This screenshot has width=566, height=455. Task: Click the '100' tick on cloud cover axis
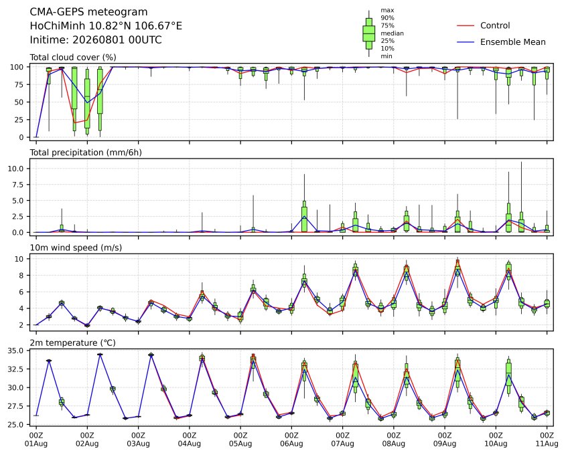click(x=17, y=67)
